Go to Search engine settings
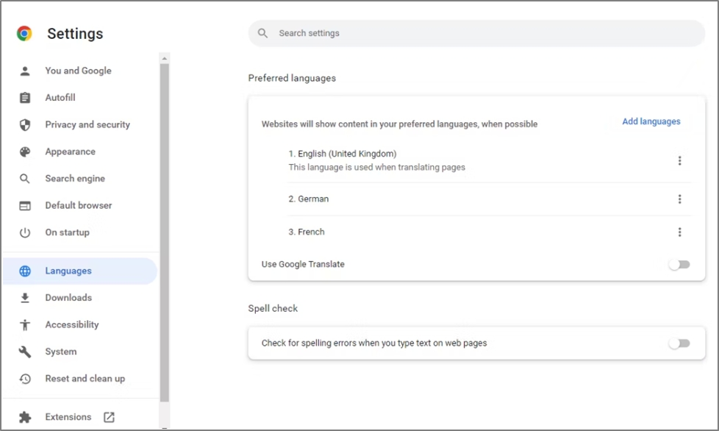The width and height of the screenshot is (719, 431). (x=74, y=179)
